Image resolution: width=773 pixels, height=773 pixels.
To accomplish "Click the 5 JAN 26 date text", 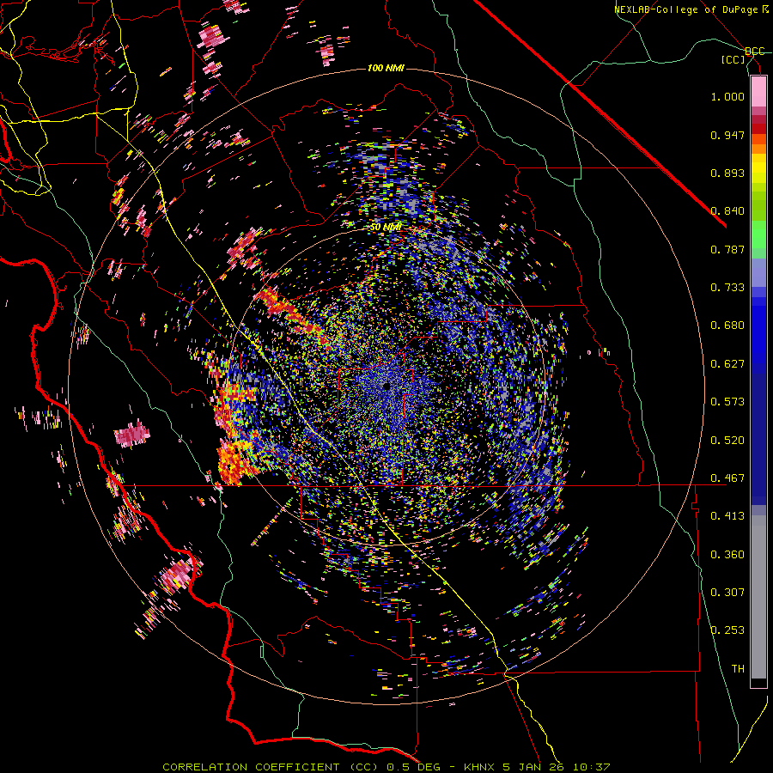I will [533, 767].
